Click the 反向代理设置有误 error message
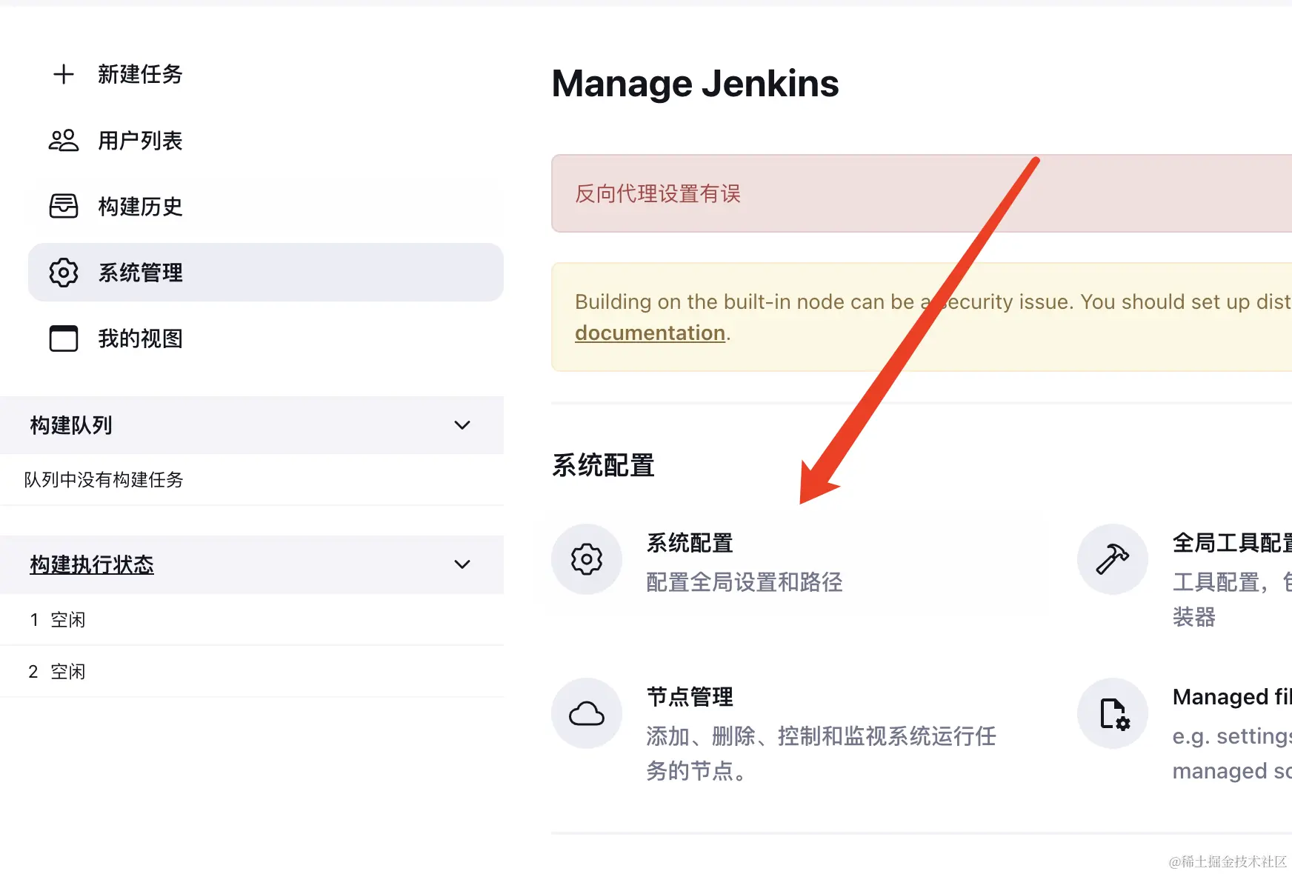 (x=658, y=193)
